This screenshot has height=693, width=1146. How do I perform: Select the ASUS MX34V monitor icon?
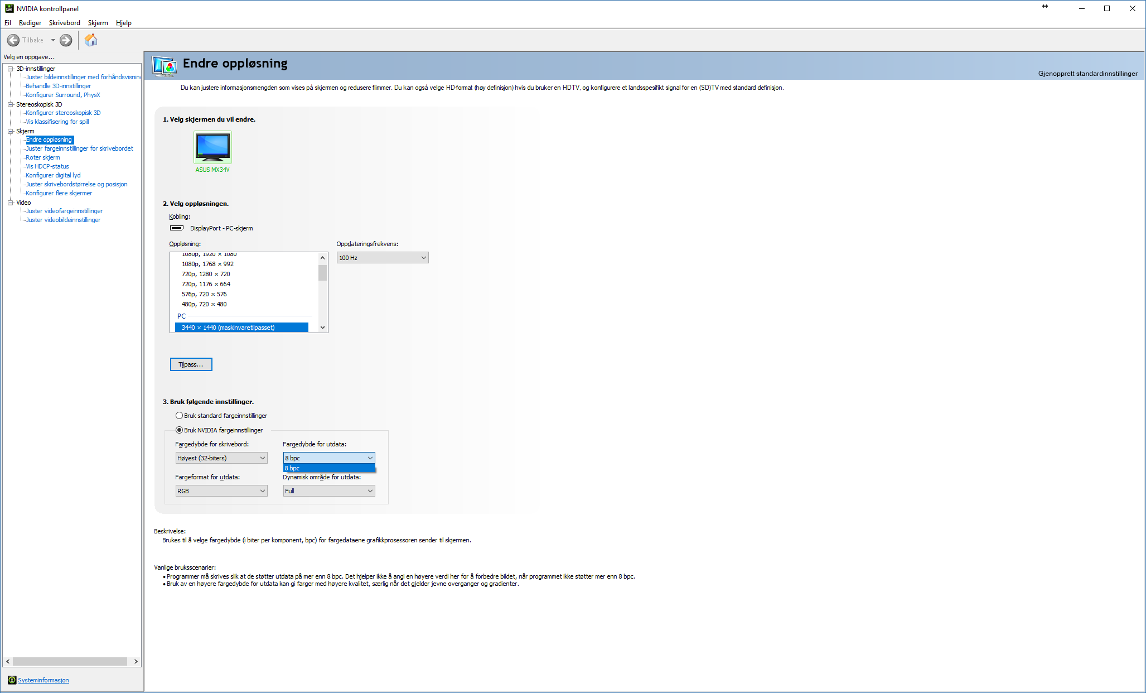tap(212, 147)
